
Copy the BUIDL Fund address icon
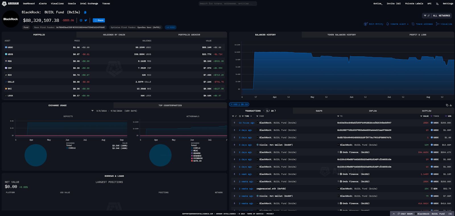(85, 13)
